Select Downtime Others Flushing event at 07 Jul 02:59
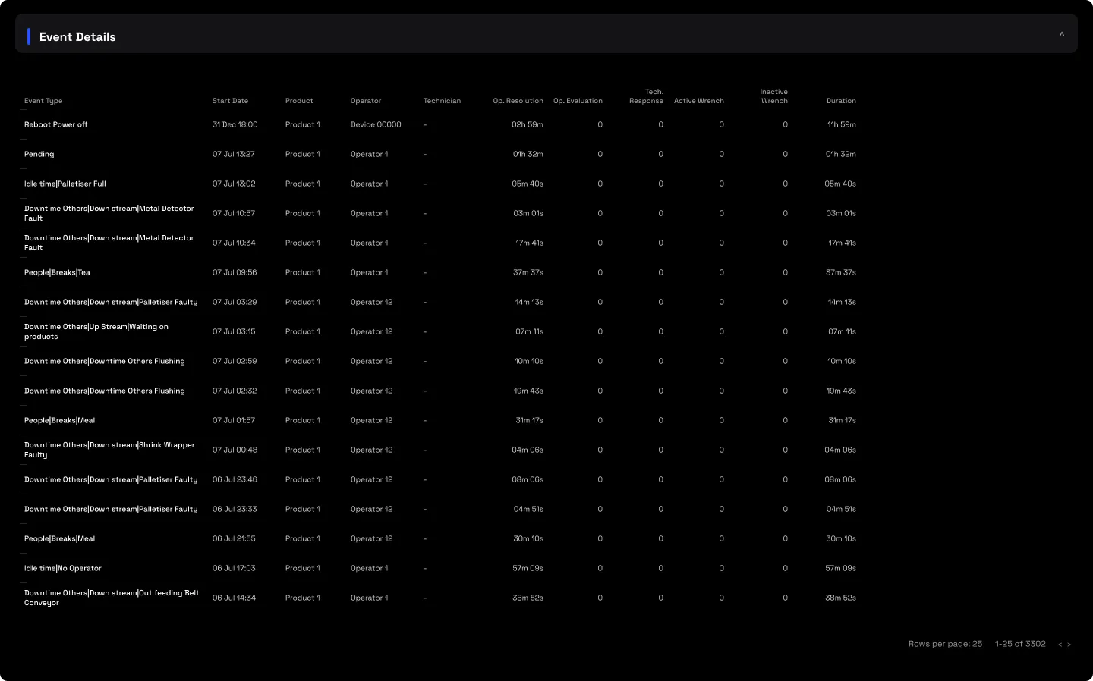The width and height of the screenshot is (1093, 681). click(x=440, y=361)
